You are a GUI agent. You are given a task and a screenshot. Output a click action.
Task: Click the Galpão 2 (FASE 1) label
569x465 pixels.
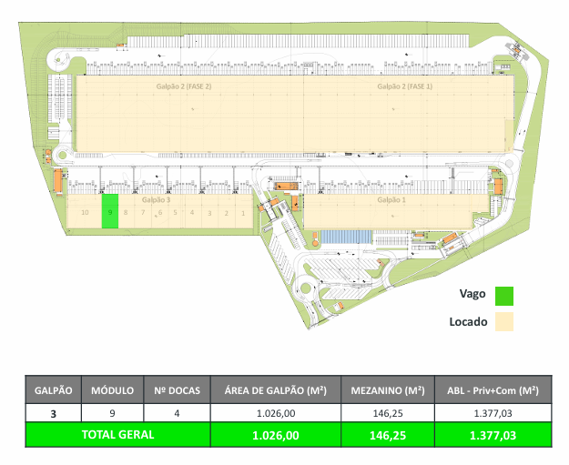click(x=405, y=86)
